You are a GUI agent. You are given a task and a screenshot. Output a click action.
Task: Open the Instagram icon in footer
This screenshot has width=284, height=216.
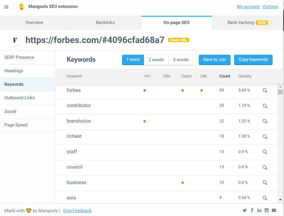click(x=266, y=210)
